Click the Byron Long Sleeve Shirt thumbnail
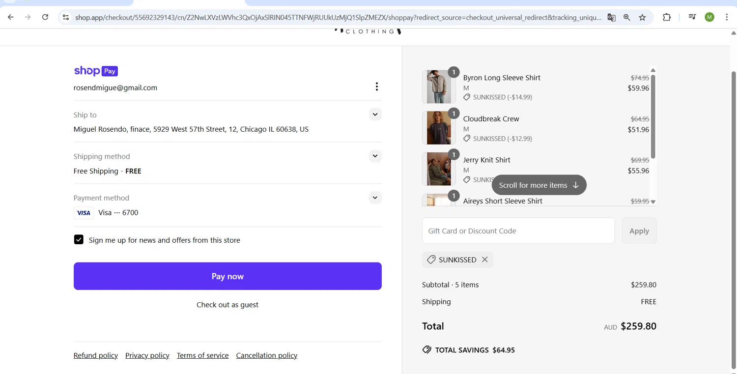Screen dimensions: 737x374 (x=438, y=86)
